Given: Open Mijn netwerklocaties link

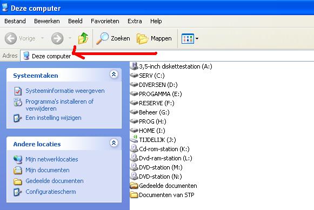Looking at the screenshot, I should point(52,159).
